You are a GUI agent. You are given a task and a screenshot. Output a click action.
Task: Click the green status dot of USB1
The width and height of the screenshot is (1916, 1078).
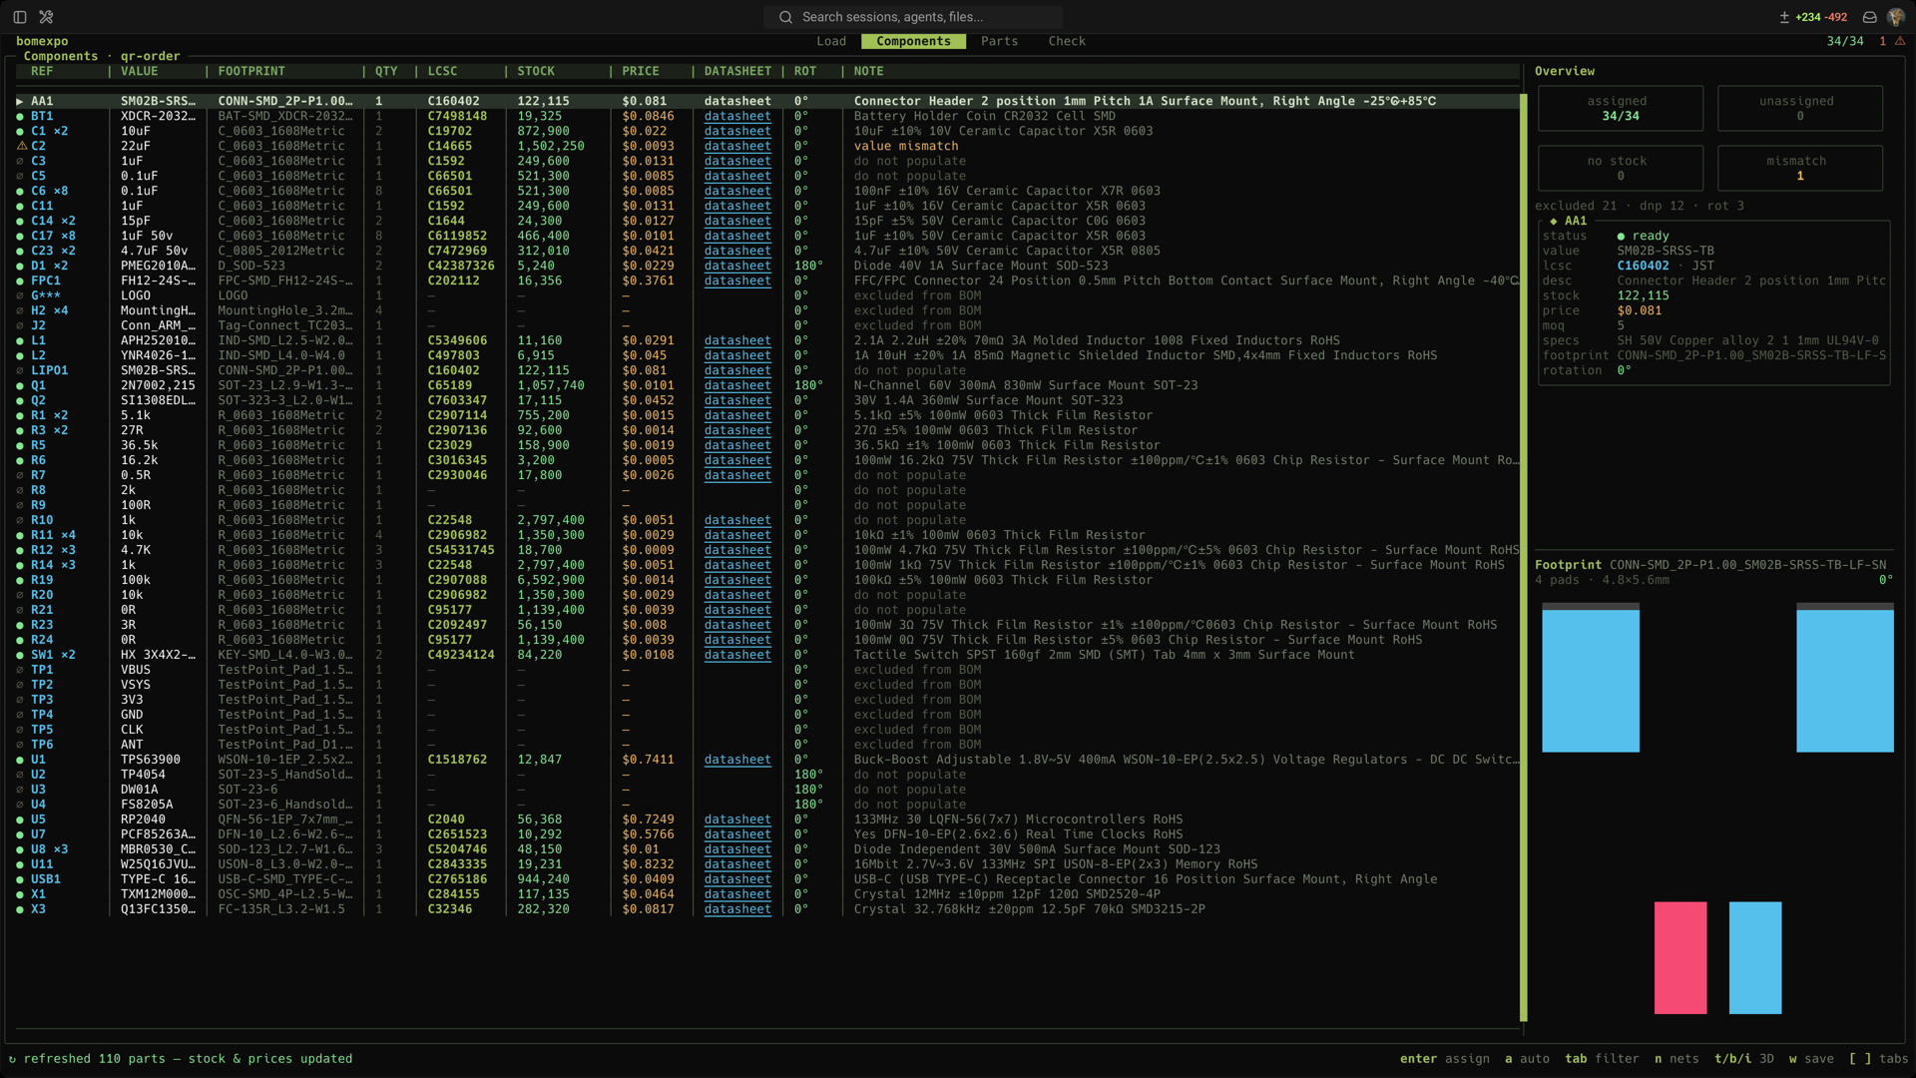point(20,879)
